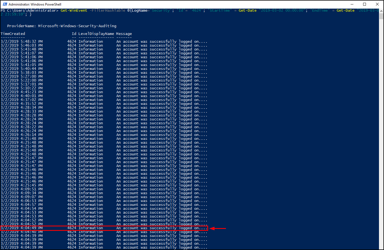Click the vertical scrollbar track below the thumb
The width and height of the screenshot is (384, 250).
pos(381,139)
